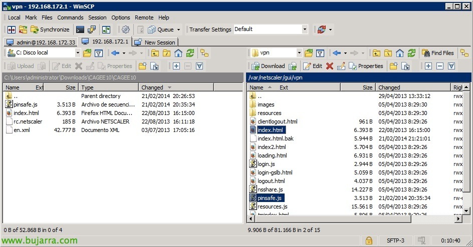Click remote panel open directory icon
This screenshot has width=473, height=247.
tap(309, 53)
